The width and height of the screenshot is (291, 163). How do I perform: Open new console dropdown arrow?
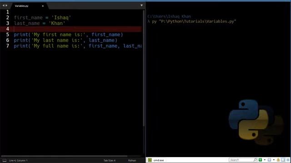(265, 160)
